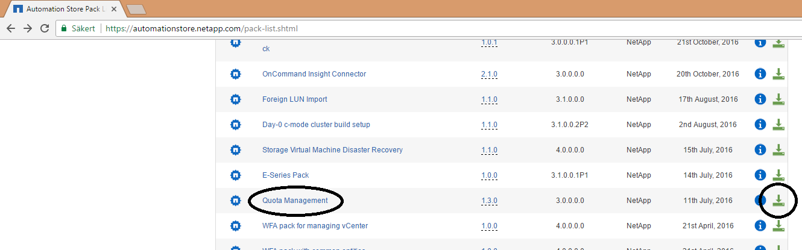The height and width of the screenshot is (250, 802).
Task: Download Quota Management pack
Action: coord(778,201)
